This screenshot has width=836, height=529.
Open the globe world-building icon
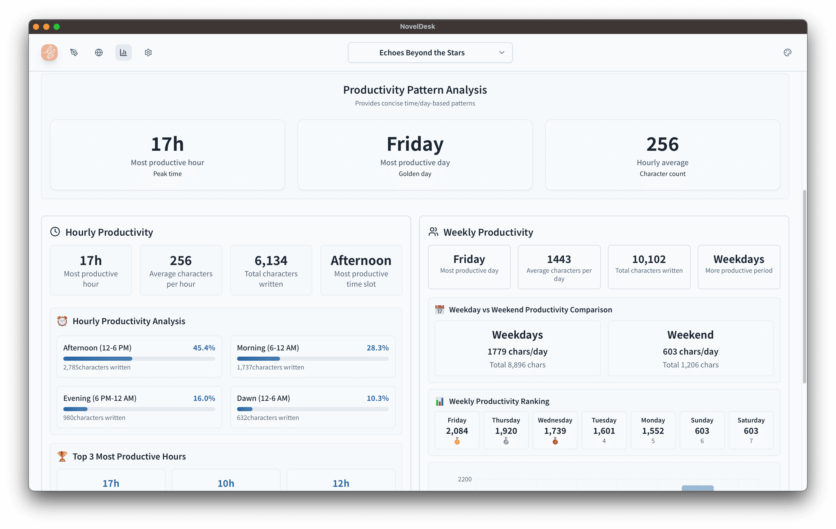click(99, 52)
